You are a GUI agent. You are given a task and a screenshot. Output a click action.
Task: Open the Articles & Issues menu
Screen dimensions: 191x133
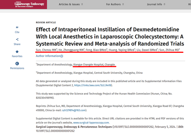coord(69,4)
